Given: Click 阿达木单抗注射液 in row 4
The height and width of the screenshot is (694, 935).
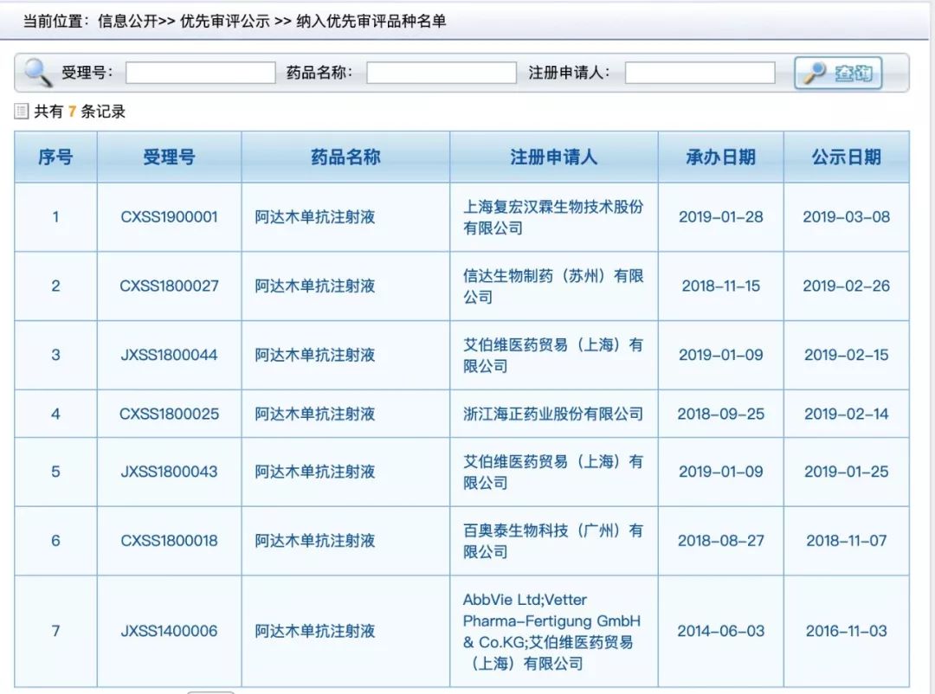Looking at the screenshot, I should pos(315,414).
